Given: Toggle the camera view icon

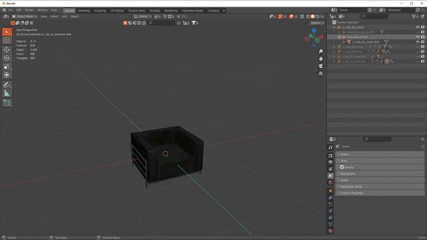Looking at the screenshot, I should point(321,66).
